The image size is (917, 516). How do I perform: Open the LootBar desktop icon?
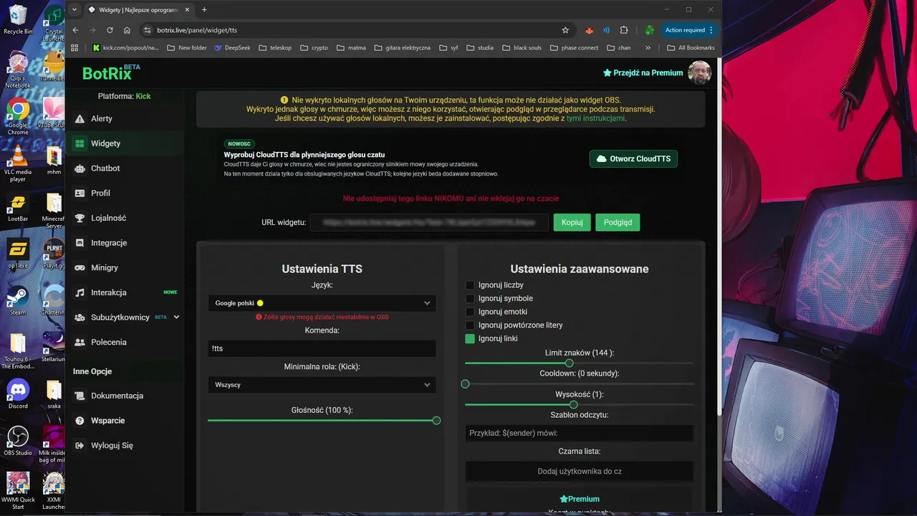18,208
